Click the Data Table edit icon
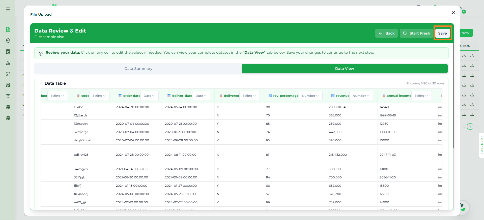 point(41,83)
